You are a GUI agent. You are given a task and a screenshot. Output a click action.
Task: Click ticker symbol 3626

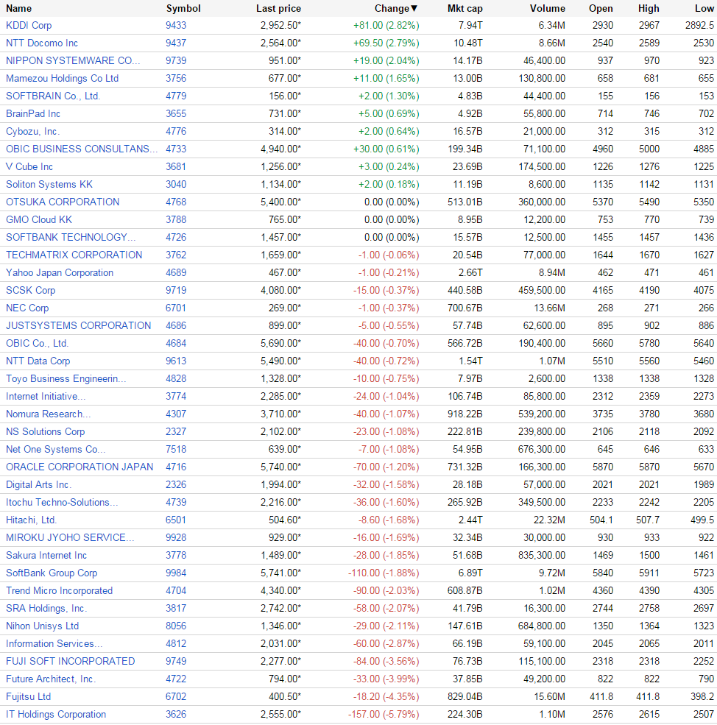(176, 715)
